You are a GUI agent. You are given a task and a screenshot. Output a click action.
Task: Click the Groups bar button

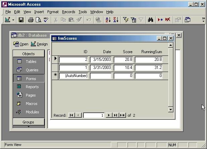point(29,122)
